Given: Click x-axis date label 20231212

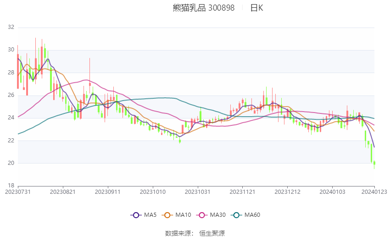Looking at the screenshot, I should click(x=287, y=192).
